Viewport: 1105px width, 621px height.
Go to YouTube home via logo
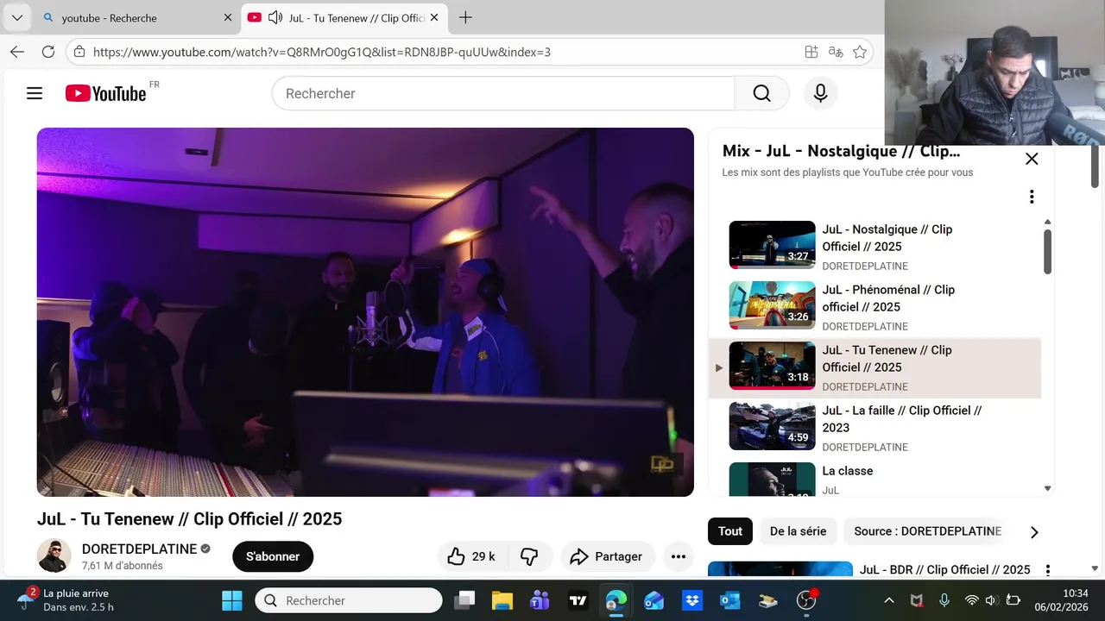(106, 93)
